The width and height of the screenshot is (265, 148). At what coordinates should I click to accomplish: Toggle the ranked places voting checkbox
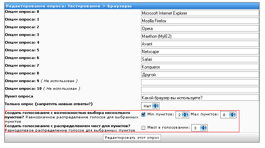144,127
